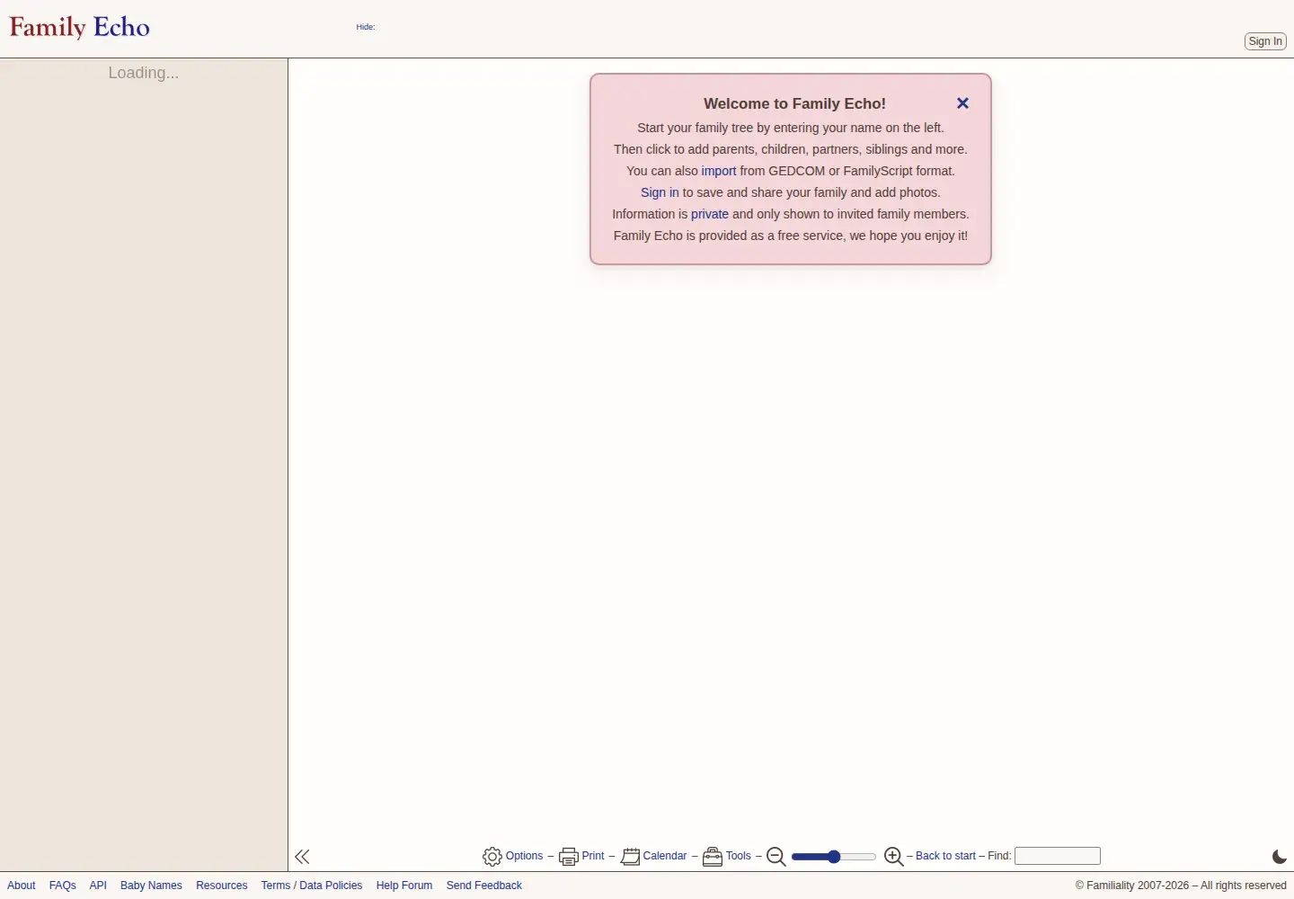The width and height of the screenshot is (1294, 899).
Task: Open the Tools toolbox icon
Action: click(x=713, y=857)
